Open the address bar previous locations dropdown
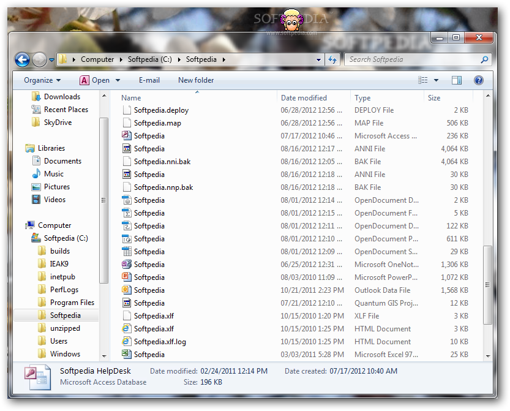This screenshot has width=510, height=411. click(318, 60)
